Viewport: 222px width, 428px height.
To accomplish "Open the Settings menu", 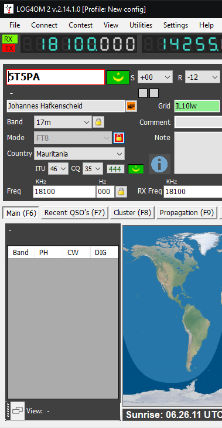I will [176, 25].
